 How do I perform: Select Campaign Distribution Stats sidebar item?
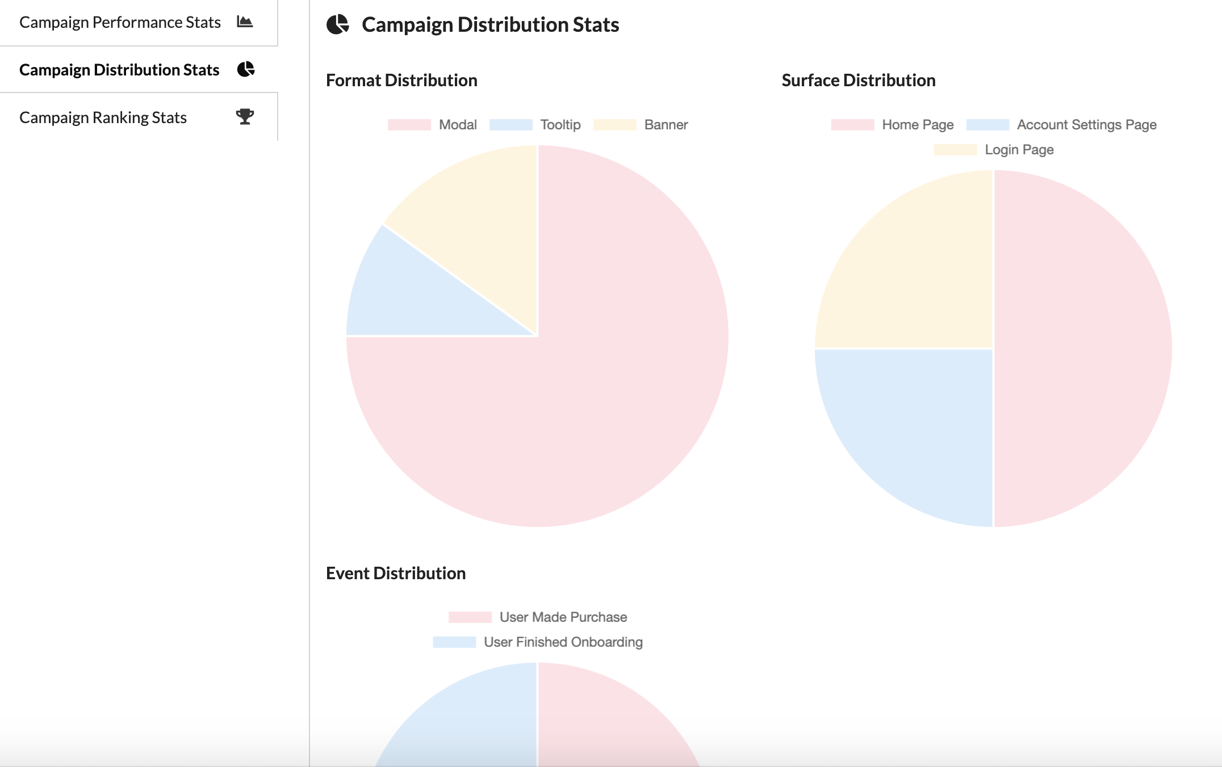coord(119,70)
